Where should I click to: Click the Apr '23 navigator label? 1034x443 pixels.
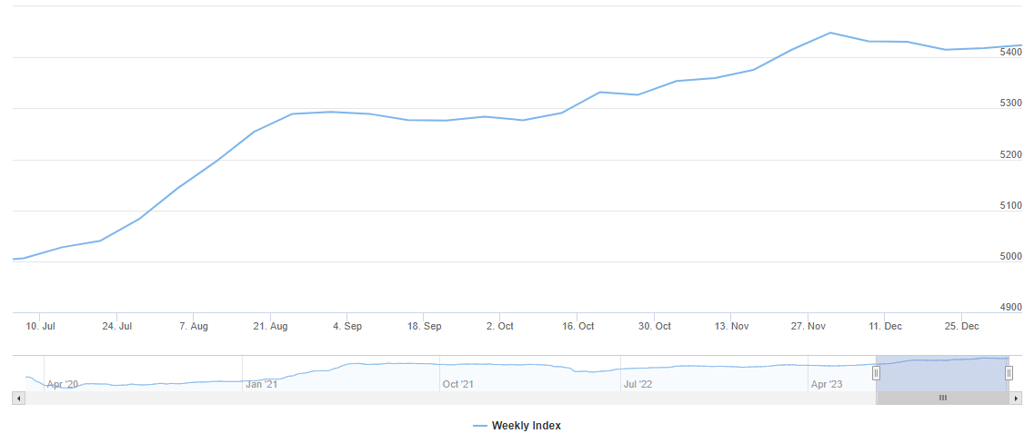point(826,384)
